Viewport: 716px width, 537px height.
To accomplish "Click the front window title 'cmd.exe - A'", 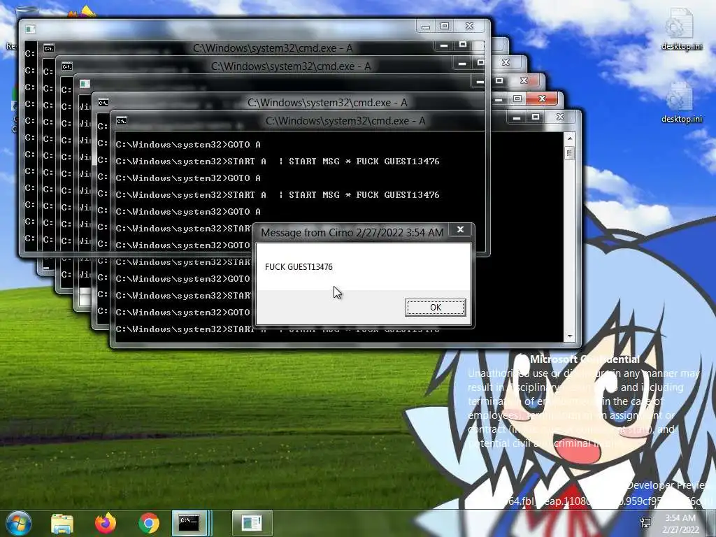I will [345, 121].
